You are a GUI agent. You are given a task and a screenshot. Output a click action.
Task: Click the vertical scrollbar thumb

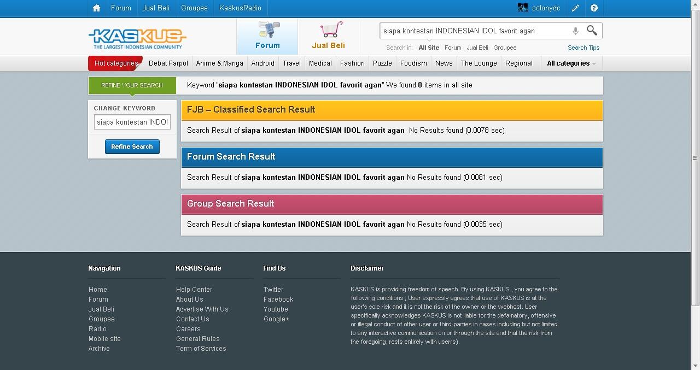click(696, 157)
